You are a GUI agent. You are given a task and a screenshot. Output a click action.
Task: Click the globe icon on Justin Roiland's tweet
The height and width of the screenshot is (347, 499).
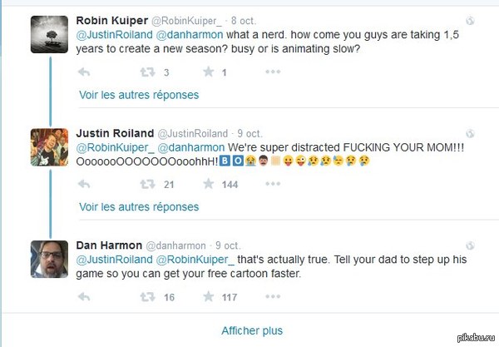[x=469, y=133]
